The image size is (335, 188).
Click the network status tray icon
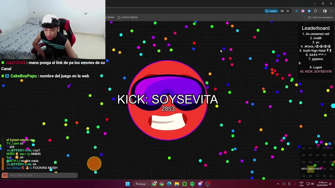click(x=308, y=184)
